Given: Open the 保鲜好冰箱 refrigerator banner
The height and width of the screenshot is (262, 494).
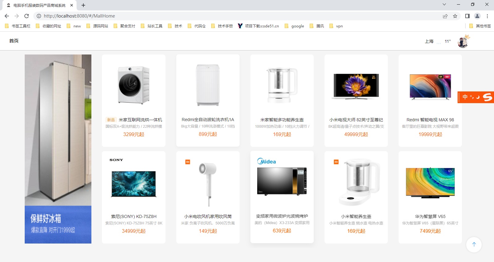Looking at the screenshot, I should [x=58, y=149].
